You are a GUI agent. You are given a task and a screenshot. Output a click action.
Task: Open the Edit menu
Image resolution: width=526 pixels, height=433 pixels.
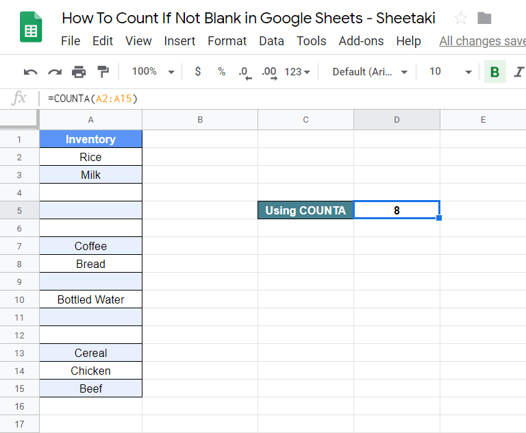[103, 41]
